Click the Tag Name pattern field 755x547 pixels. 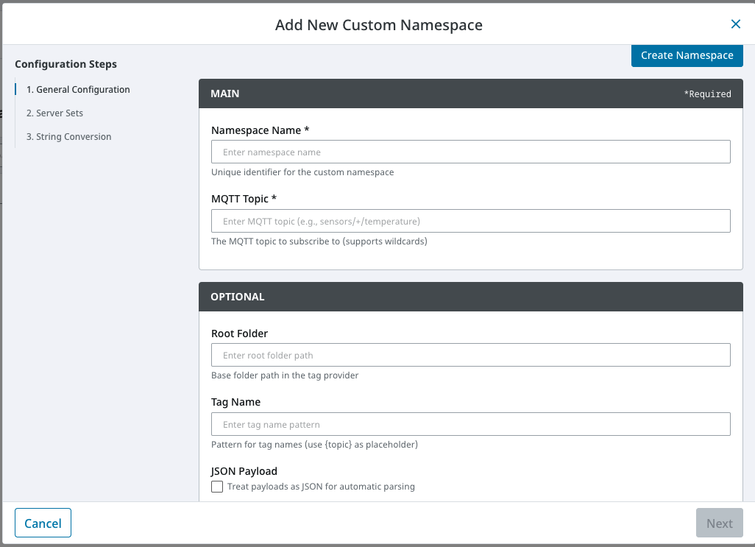point(470,424)
